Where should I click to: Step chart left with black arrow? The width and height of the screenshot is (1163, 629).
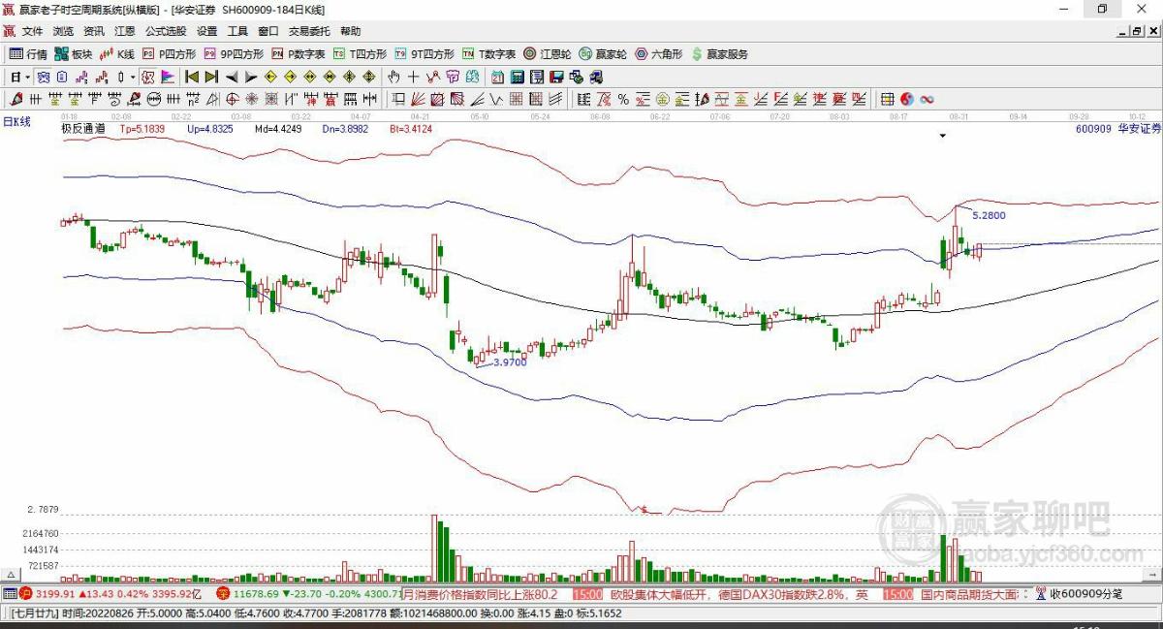coord(231,77)
